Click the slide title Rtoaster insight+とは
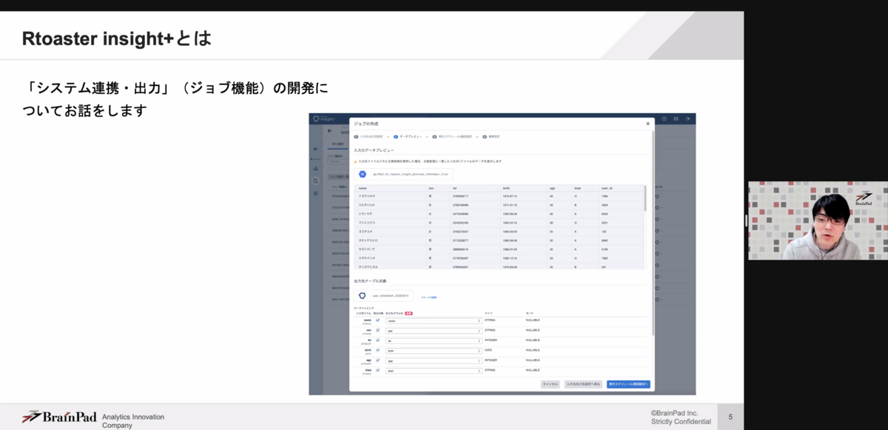 pyautogui.click(x=117, y=38)
